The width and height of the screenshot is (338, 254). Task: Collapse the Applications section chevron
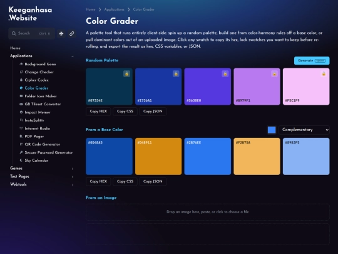pyautogui.click(x=73, y=56)
